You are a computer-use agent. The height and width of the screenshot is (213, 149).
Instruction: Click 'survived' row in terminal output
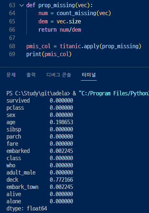[x=40, y=100]
